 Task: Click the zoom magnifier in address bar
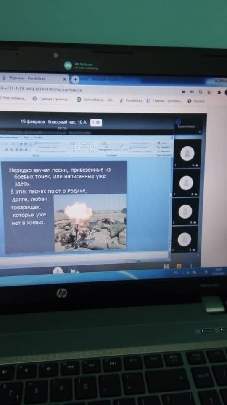(x=201, y=92)
